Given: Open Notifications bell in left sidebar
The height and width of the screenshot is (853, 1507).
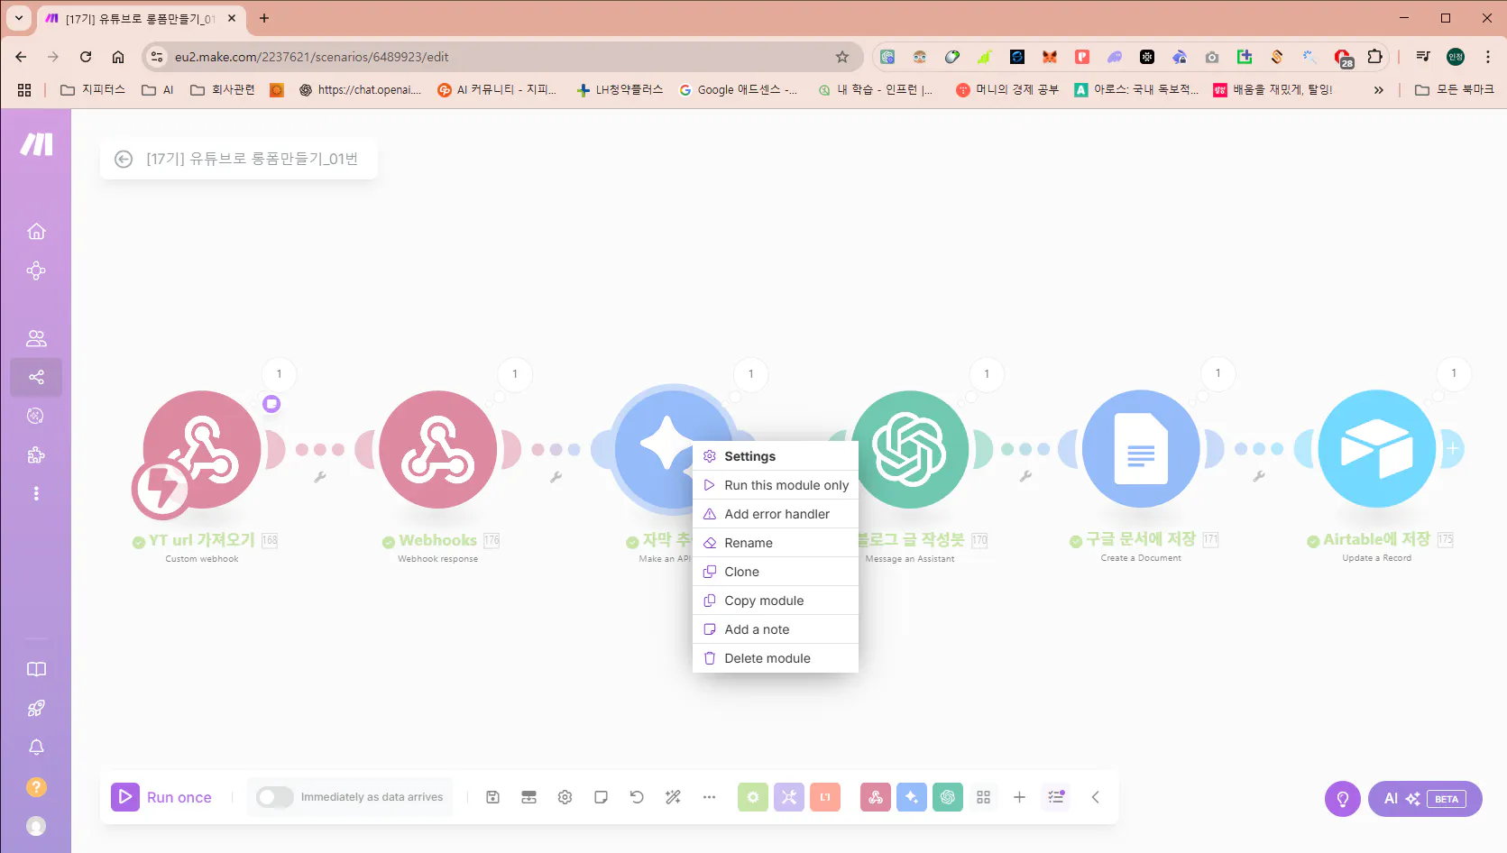Looking at the screenshot, I should (36, 748).
